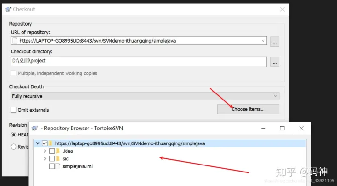Check the src folder checkbox
The height and width of the screenshot is (186, 337).
tap(52, 159)
